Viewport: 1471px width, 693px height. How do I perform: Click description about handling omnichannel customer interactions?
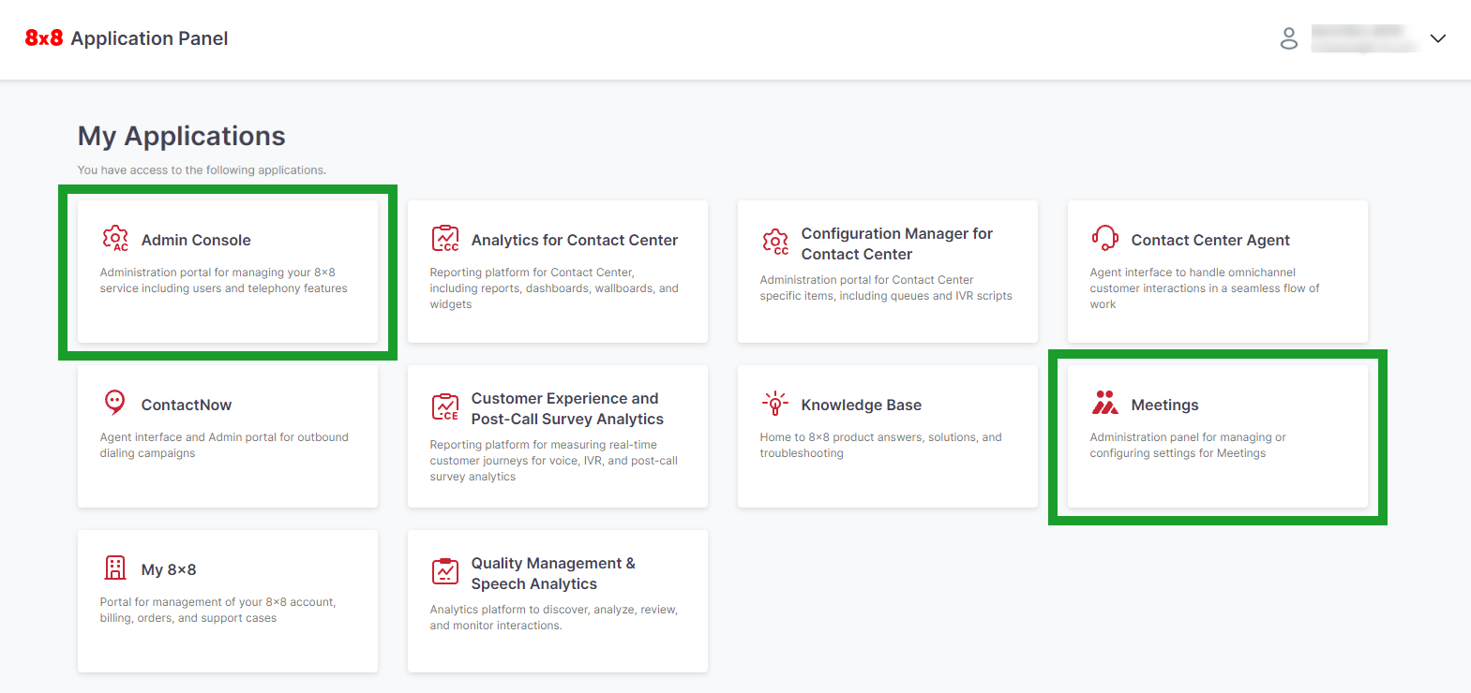pos(1205,288)
